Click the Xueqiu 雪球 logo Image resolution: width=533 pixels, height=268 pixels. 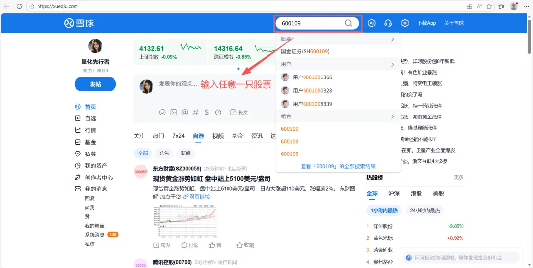point(79,23)
